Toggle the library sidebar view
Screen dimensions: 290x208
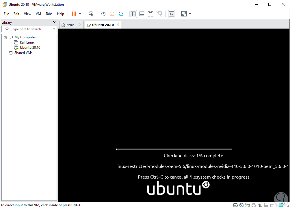133,14
